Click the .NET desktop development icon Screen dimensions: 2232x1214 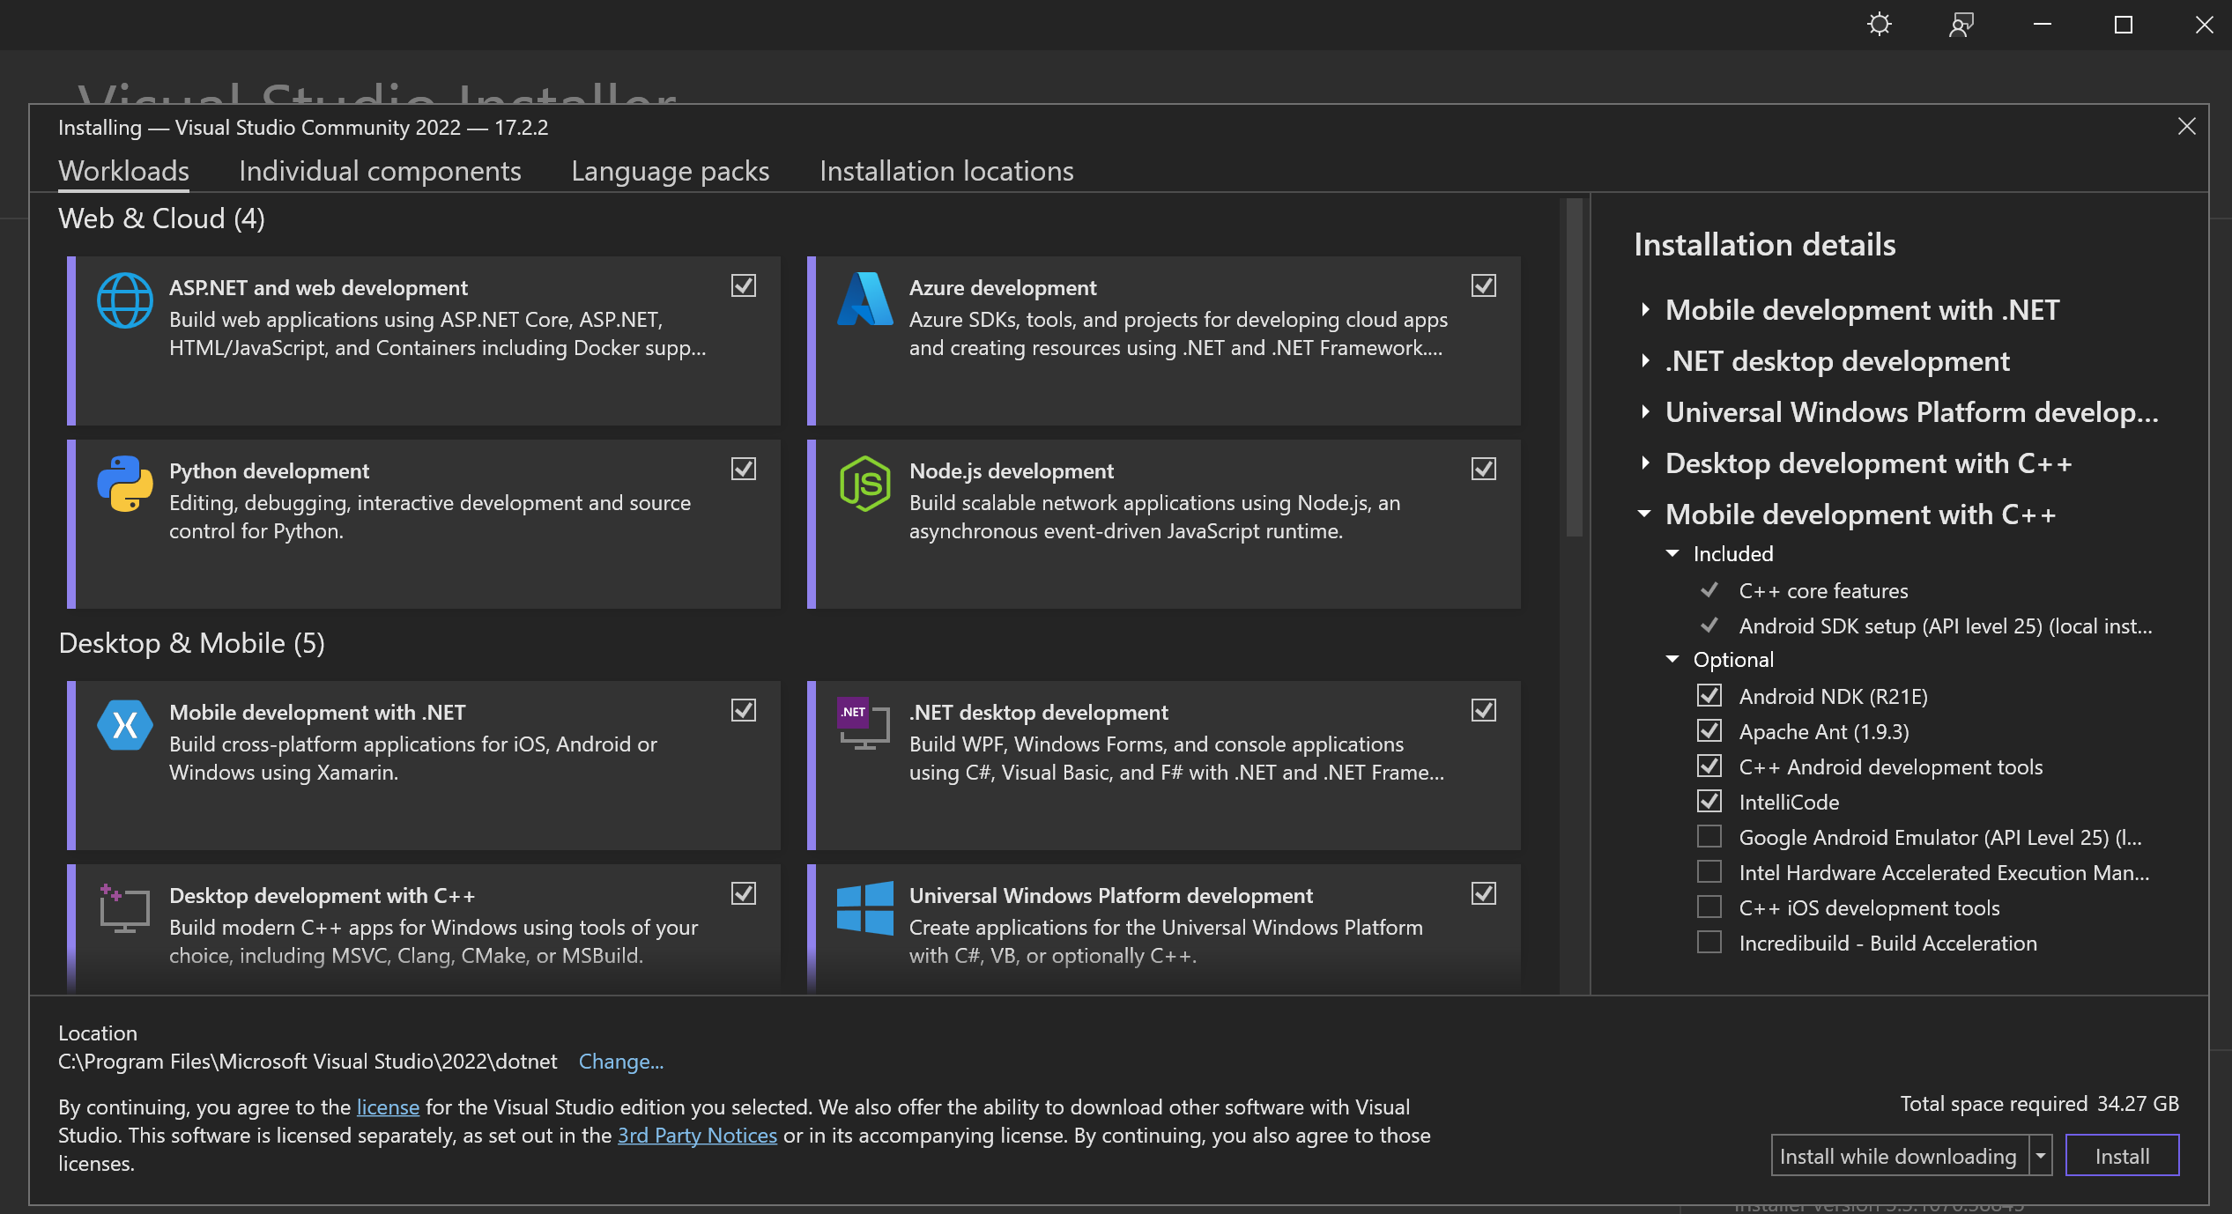[863, 724]
